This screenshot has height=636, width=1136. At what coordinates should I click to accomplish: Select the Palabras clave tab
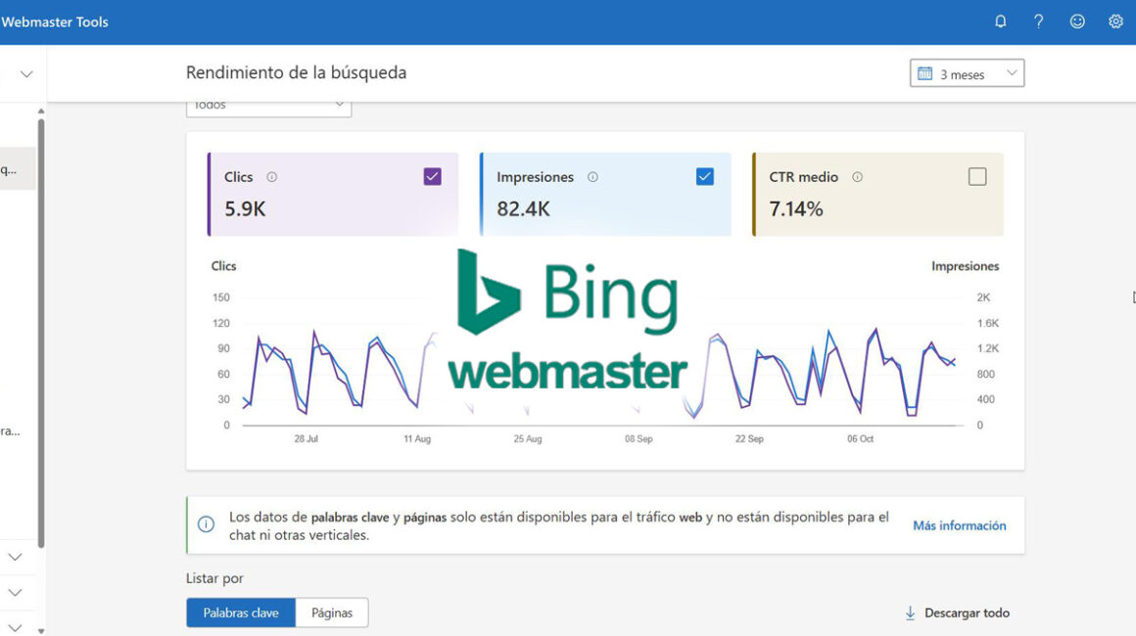pyautogui.click(x=241, y=613)
